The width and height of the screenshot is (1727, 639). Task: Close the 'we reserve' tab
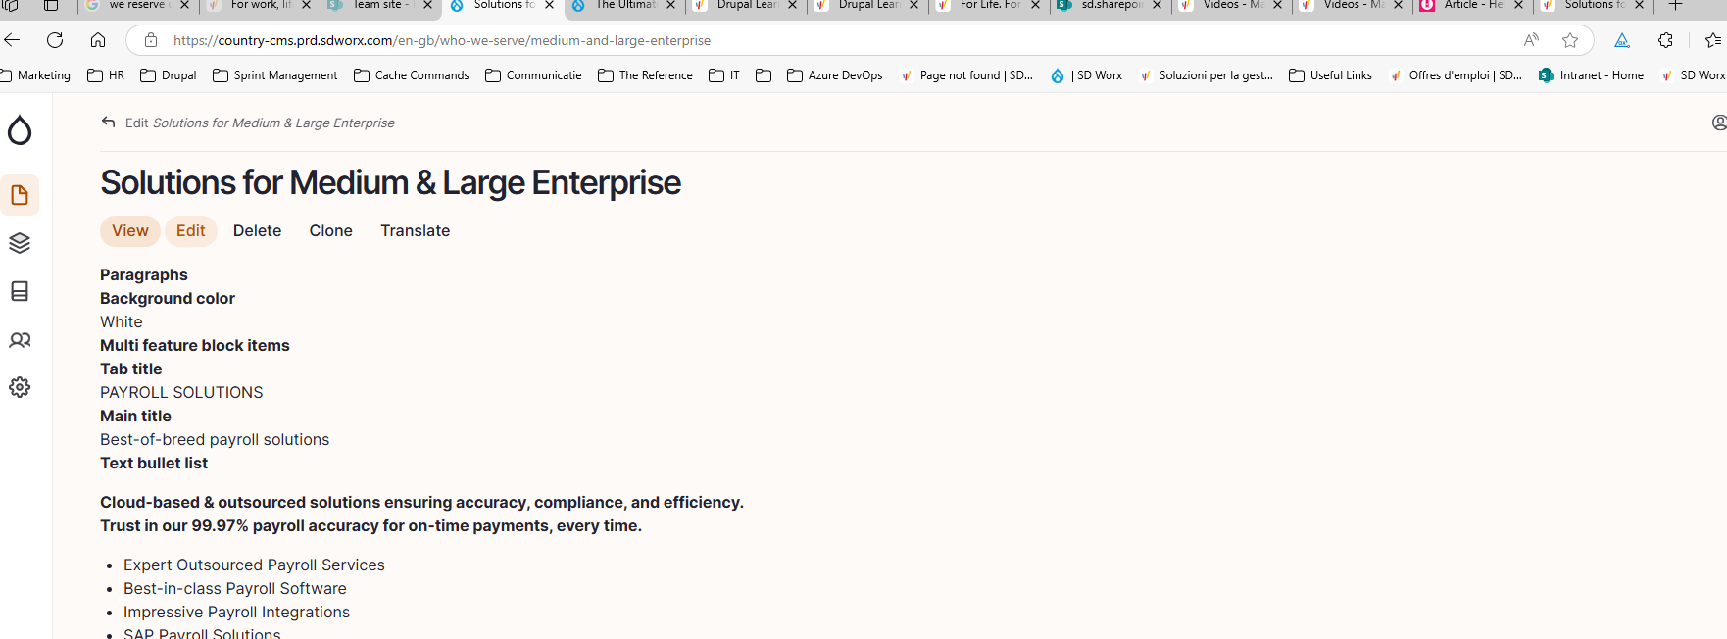coord(184,5)
